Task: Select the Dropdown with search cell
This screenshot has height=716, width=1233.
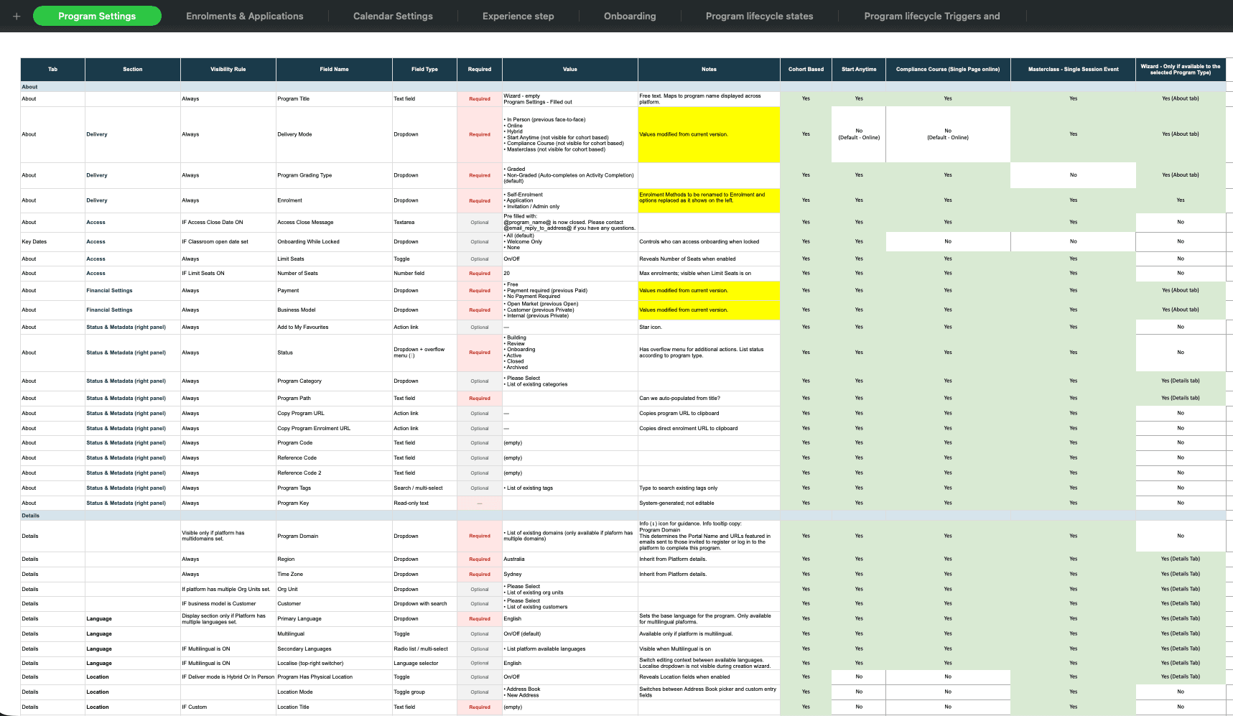Action: tap(424, 604)
